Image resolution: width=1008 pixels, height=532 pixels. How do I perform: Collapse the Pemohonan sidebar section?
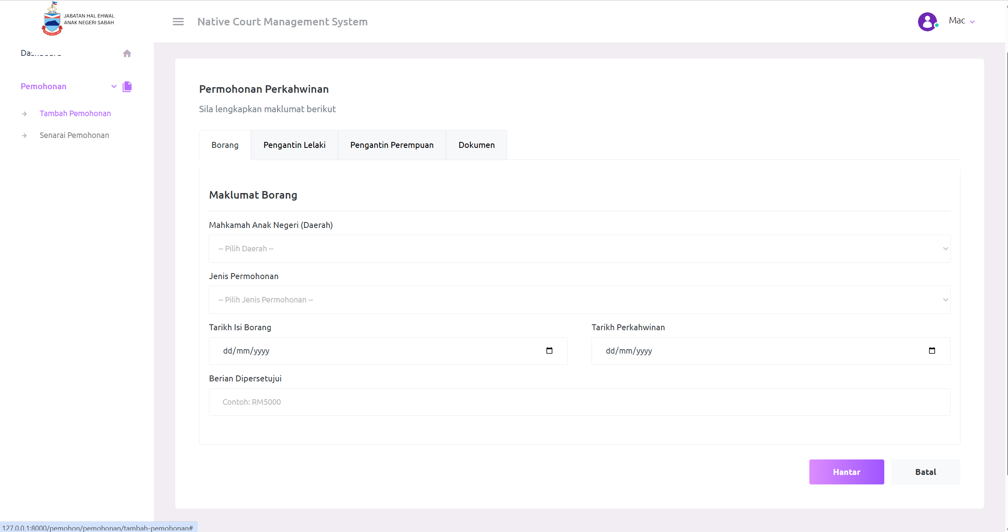[x=114, y=86]
